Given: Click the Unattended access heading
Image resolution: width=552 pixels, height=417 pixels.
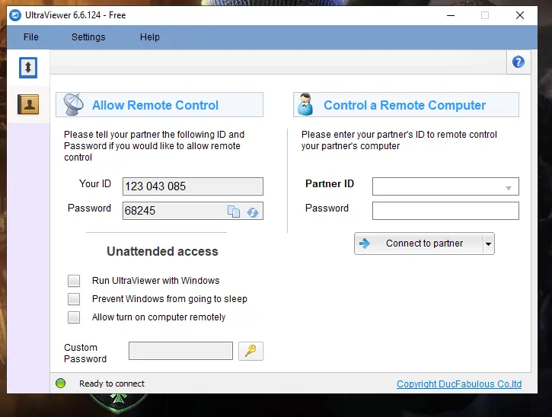Looking at the screenshot, I should (x=162, y=251).
